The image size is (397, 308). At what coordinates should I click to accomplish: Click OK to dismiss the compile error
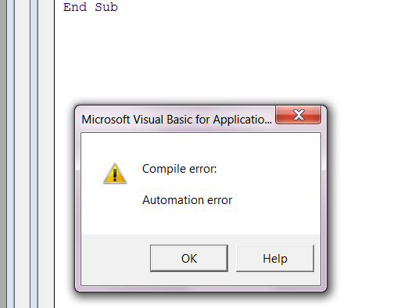point(189,258)
